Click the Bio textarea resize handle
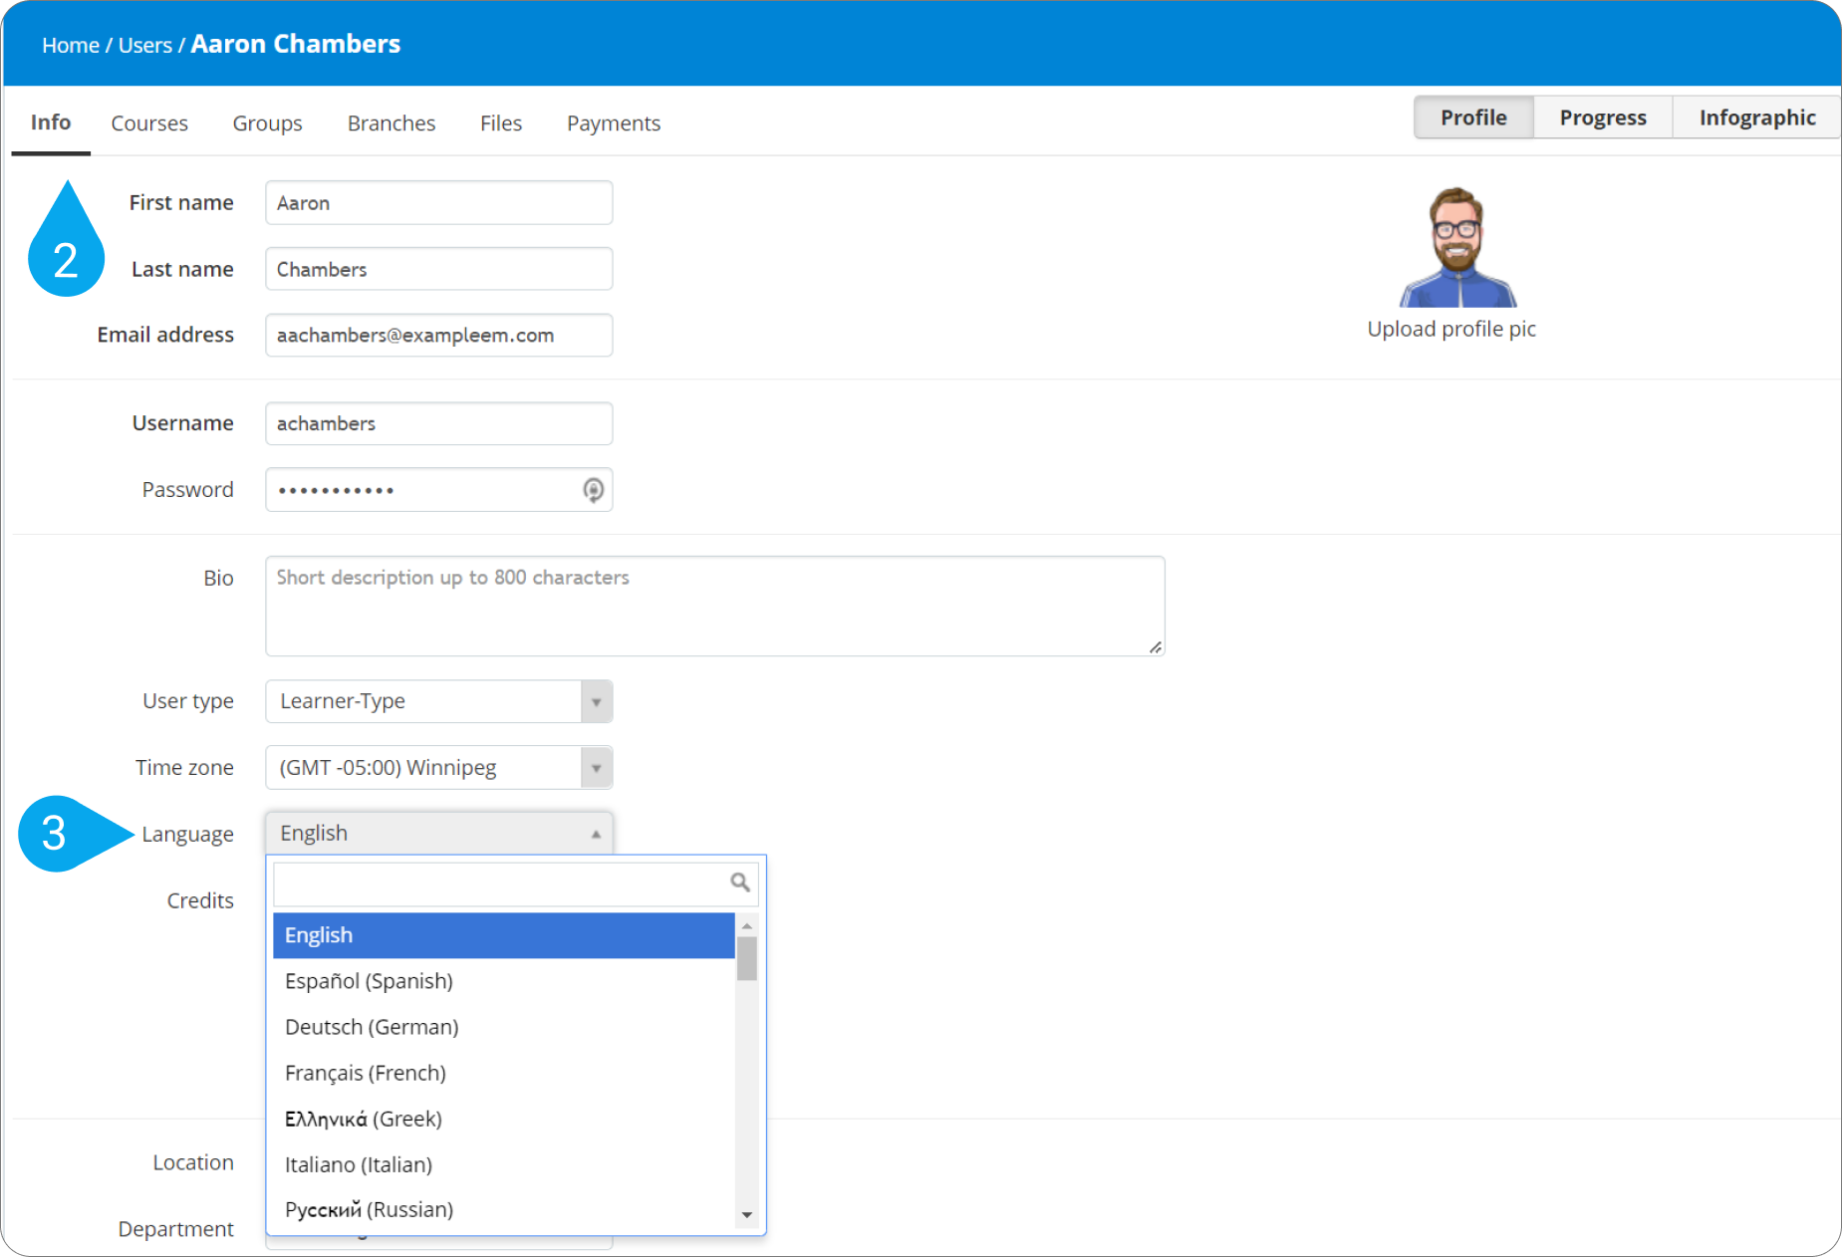 coord(1156,647)
